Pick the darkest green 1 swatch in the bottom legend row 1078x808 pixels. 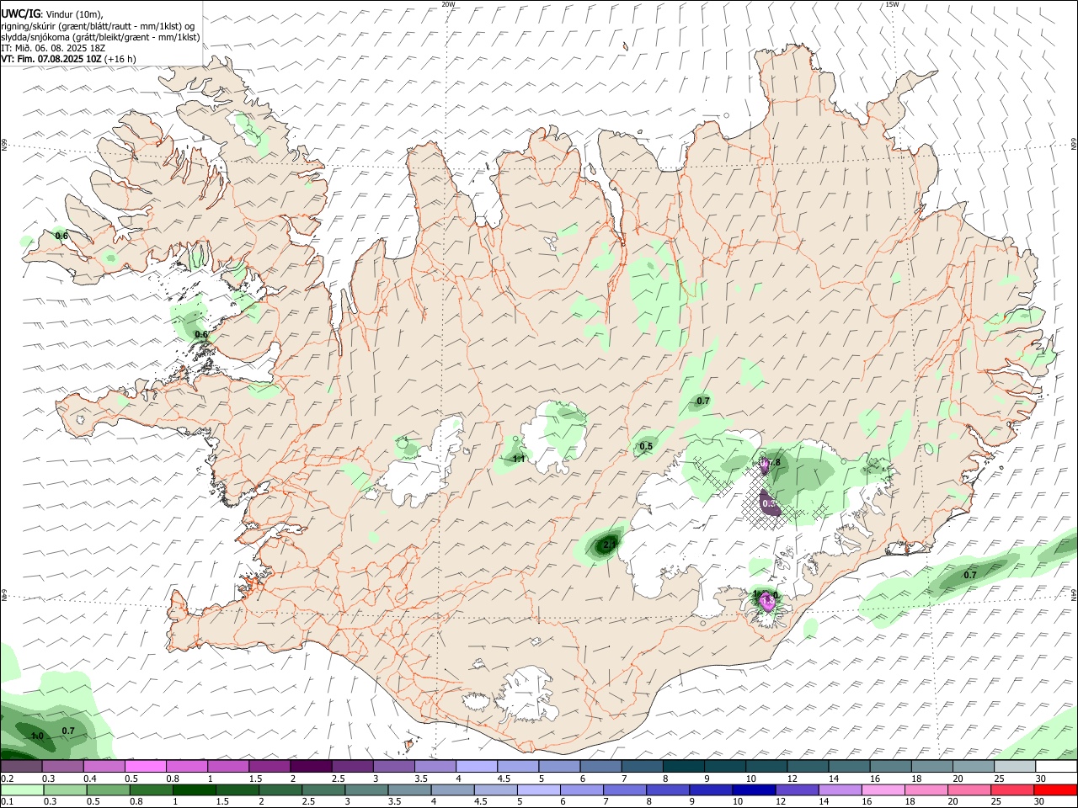coord(194,789)
